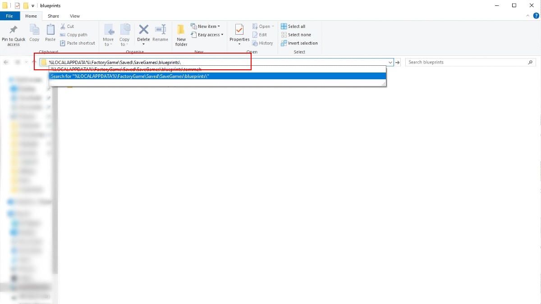Open the address bar history dropdown arrow

(390, 62)
